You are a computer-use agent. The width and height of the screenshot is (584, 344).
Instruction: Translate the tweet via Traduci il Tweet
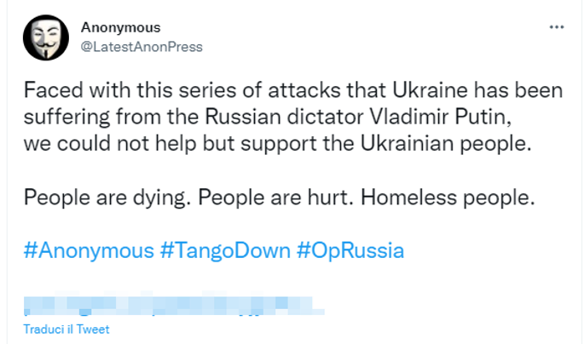pos(66,329)
